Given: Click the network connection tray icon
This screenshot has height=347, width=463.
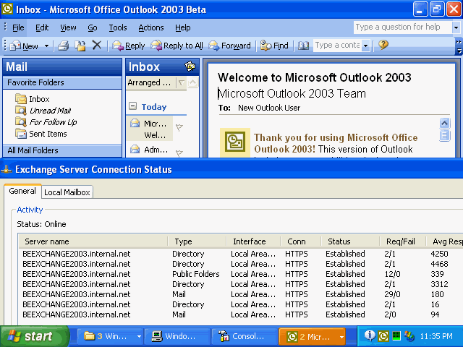Looking at the screenshot, I should coord(409,335).
